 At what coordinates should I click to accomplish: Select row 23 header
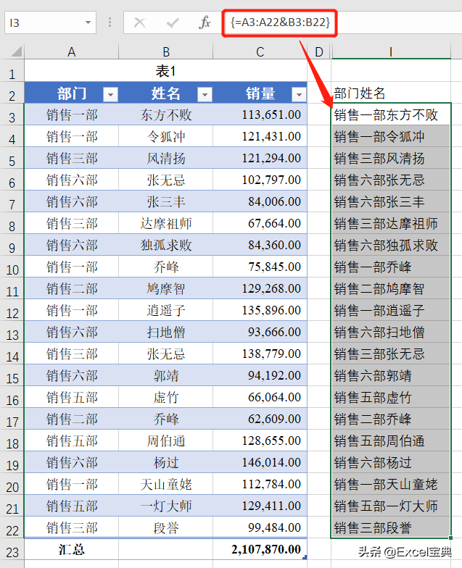pyautogui.click(x=12, y=549)
